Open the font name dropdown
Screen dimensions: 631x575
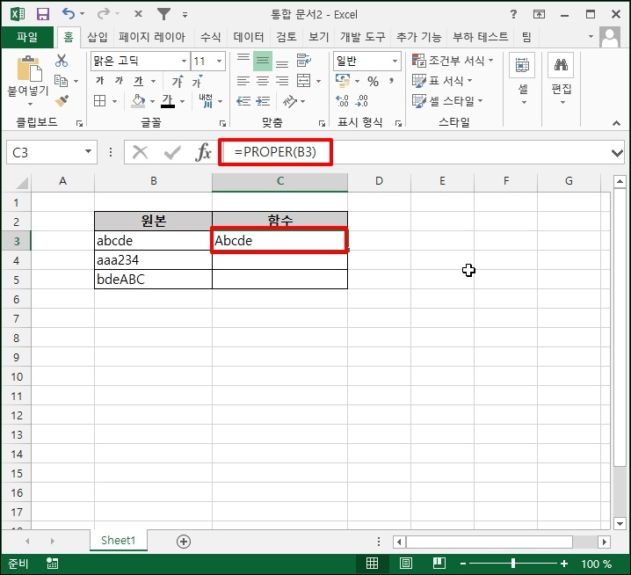tap(184, 62)
